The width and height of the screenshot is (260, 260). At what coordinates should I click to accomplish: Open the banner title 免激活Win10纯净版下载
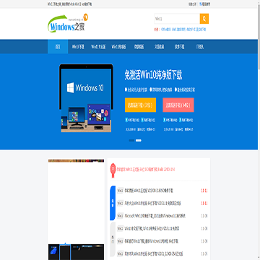coord(153,75)
